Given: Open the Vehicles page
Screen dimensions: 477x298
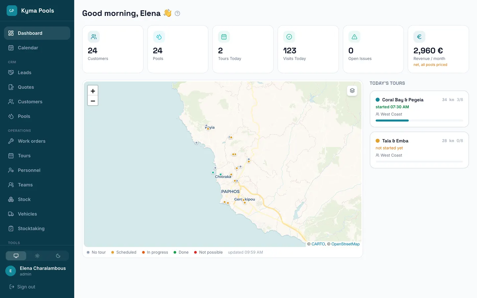Looking at the screenshot, I should tap(37, 214).
